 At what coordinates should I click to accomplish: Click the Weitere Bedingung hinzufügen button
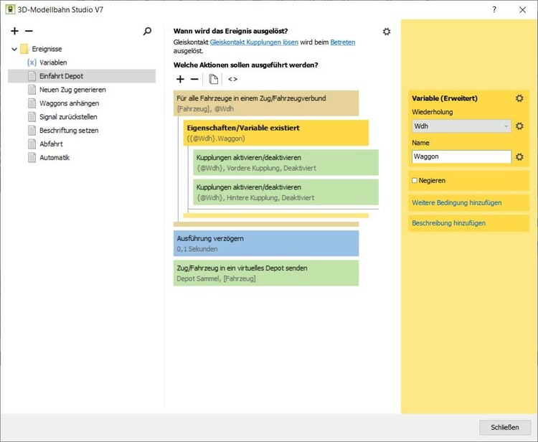[x=456, y=203]
